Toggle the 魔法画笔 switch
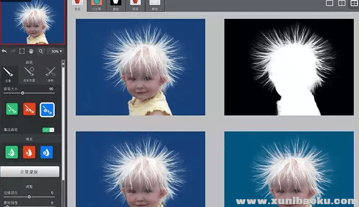The image size is (359, 207). click(x=48, y=130)
